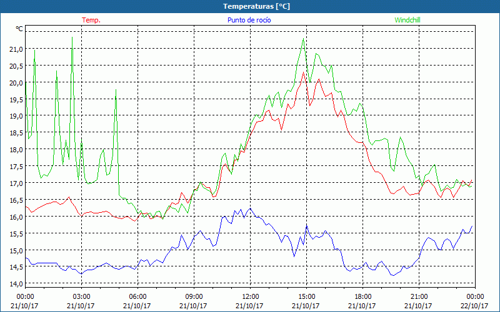Viewport: 500px width, 312px height.
Task: Click the 21,0 y-axis value
Action: click(x=17, y=49)
